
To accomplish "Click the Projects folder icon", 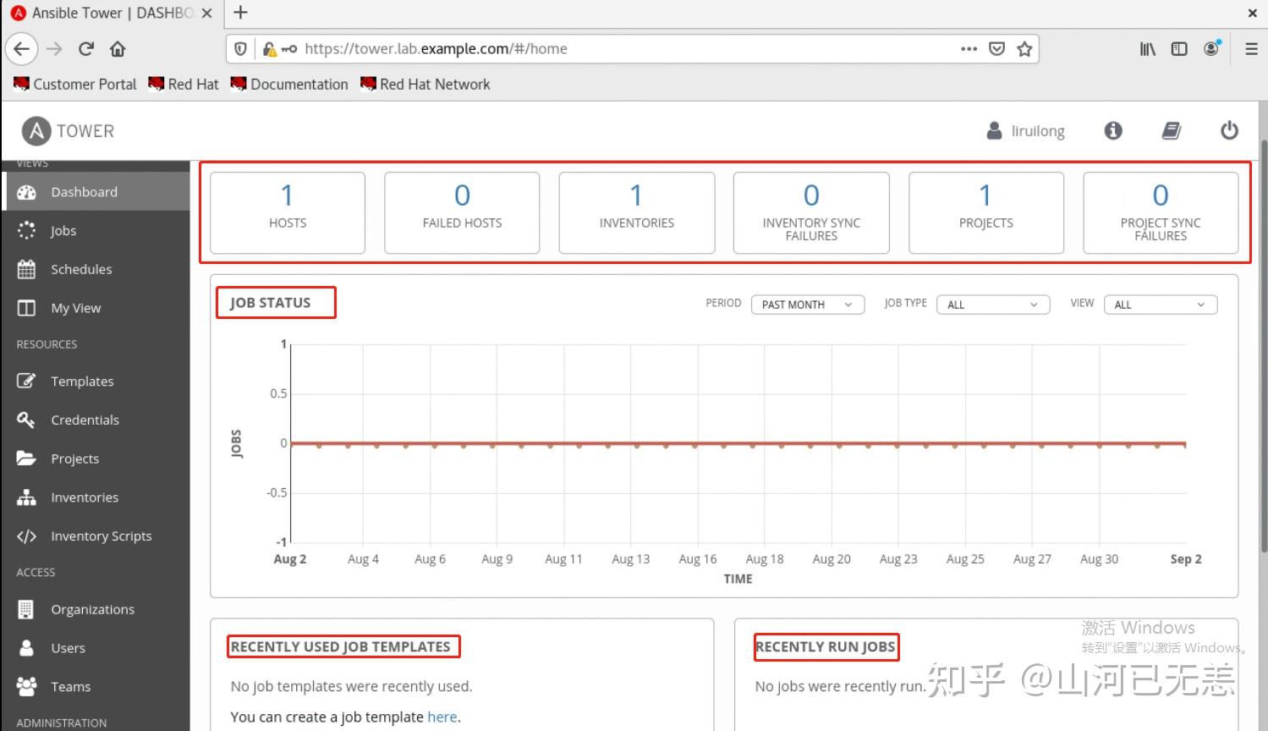I will pos(26,458).
